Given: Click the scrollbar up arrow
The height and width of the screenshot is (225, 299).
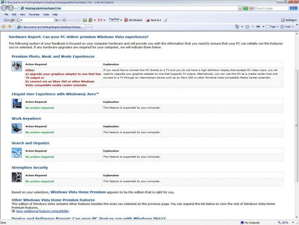Looking at the screenshot, I should point(296,34).
